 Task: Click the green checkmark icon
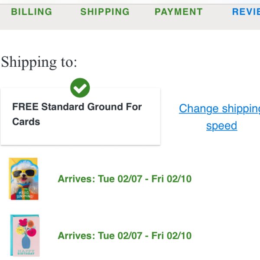(x=80, y=88)
